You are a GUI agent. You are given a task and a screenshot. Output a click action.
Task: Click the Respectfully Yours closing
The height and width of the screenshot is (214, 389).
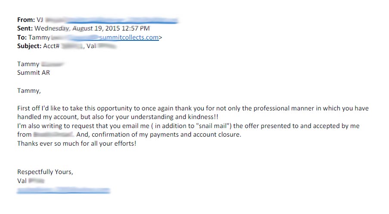pyautogui.click(x=45, y=172)
